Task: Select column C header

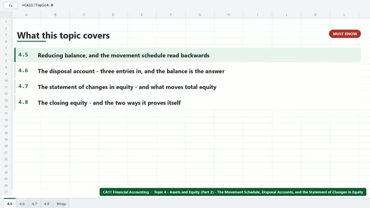Action: (84, 14)
